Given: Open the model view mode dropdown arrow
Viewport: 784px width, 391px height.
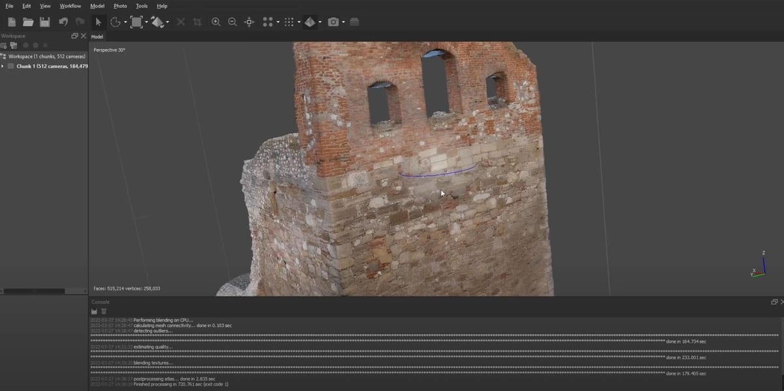Looking at the screenshot, I should (319, 22).
